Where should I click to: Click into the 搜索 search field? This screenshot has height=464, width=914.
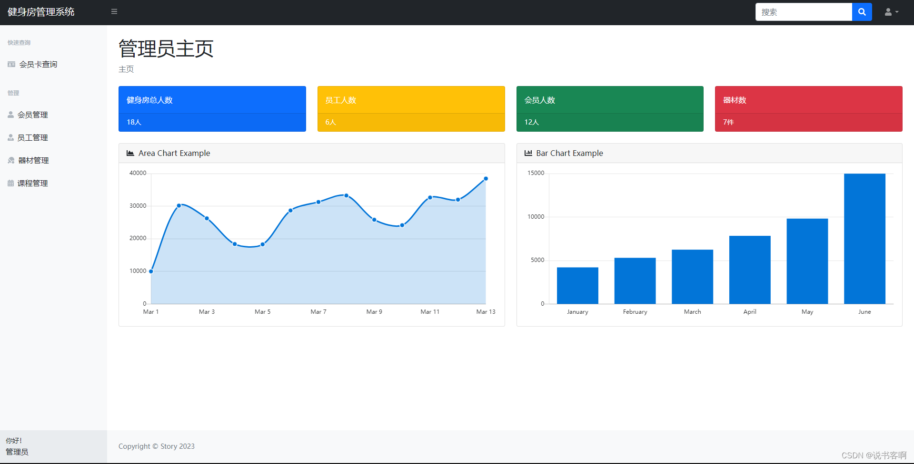pyautogui.click(x=804, y=12)
